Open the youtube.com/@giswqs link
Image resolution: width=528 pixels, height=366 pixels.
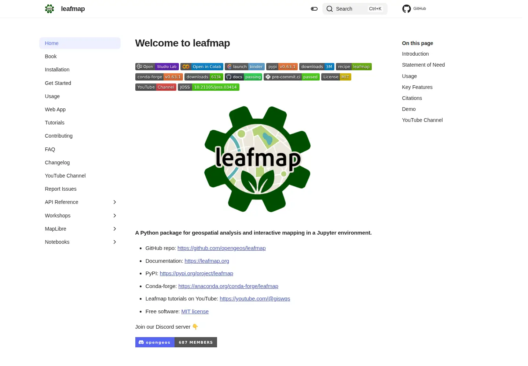[255, 299]
